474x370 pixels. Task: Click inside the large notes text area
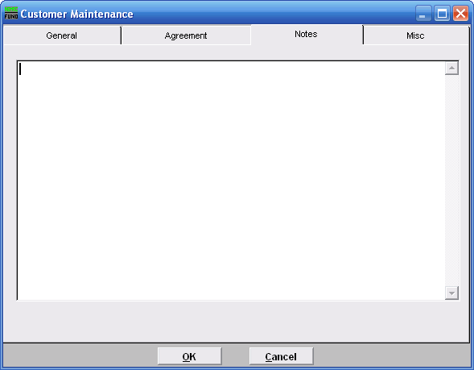(x=231, y=181)
